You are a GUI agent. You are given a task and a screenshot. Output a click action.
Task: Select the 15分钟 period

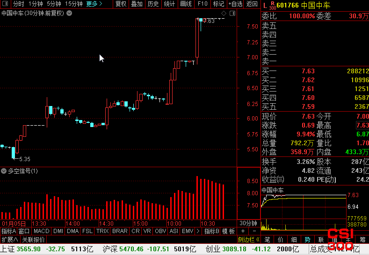coord(73,4)
